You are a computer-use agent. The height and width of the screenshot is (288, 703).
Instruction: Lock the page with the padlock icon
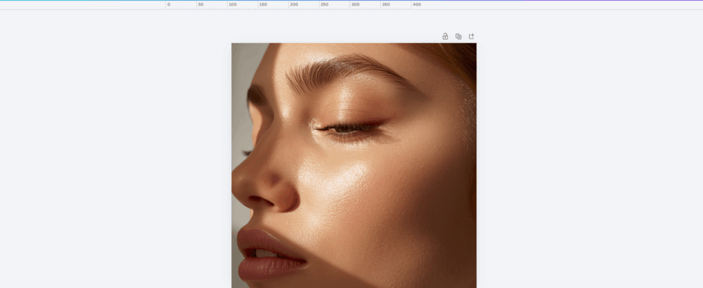(445, 36)
